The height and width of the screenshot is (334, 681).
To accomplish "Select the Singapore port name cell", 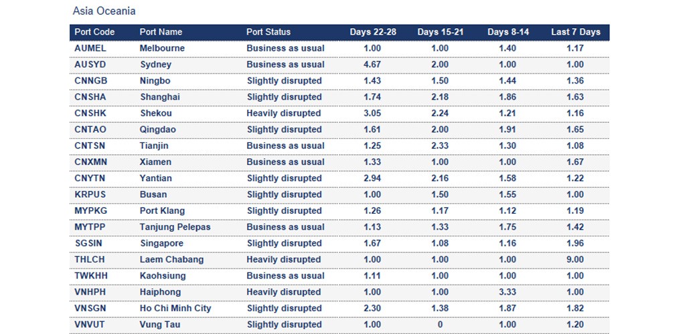I will click(161, 243).
